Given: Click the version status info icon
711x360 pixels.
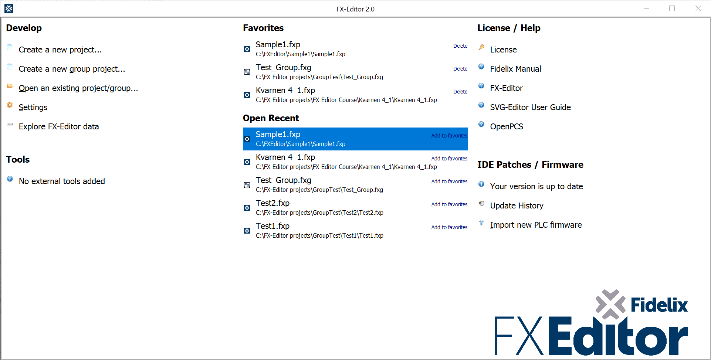Looking at the screenshot, I should click(x=481, y=184).
